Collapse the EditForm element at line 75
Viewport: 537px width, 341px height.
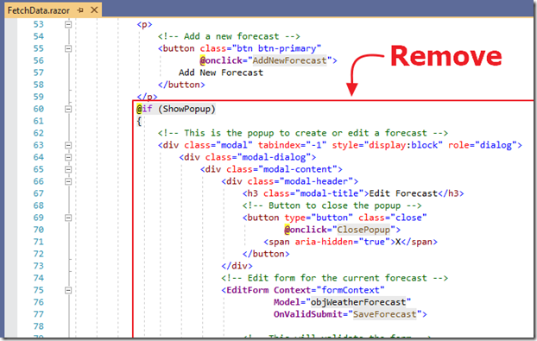click(x=68, y=290)
